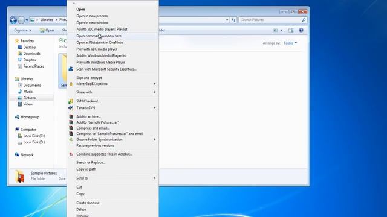Choose Add to Windows Media Player list
This screenshot has height=217, width=387.
point(113,56)
